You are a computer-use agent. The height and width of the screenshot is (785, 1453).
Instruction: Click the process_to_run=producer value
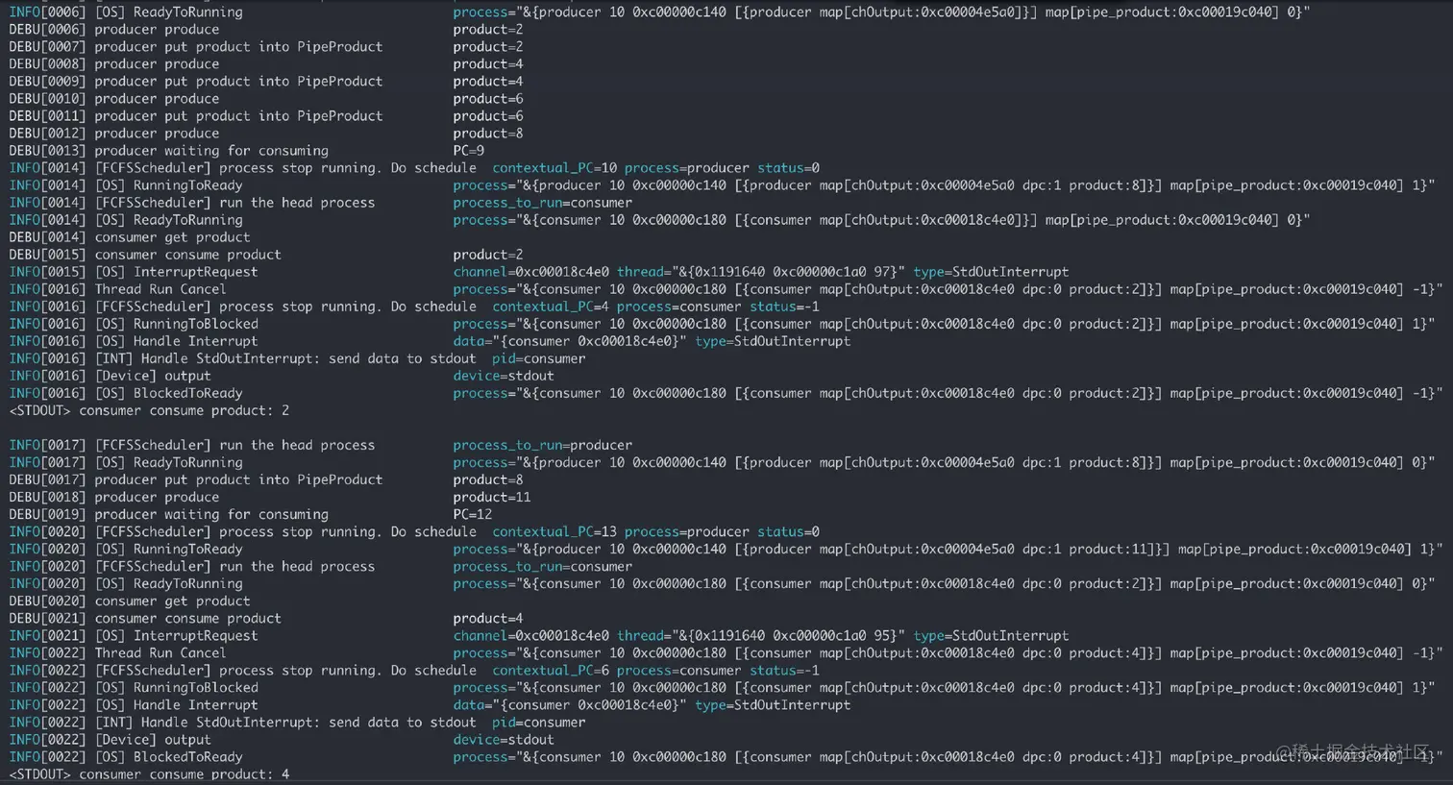pos(543,445)
